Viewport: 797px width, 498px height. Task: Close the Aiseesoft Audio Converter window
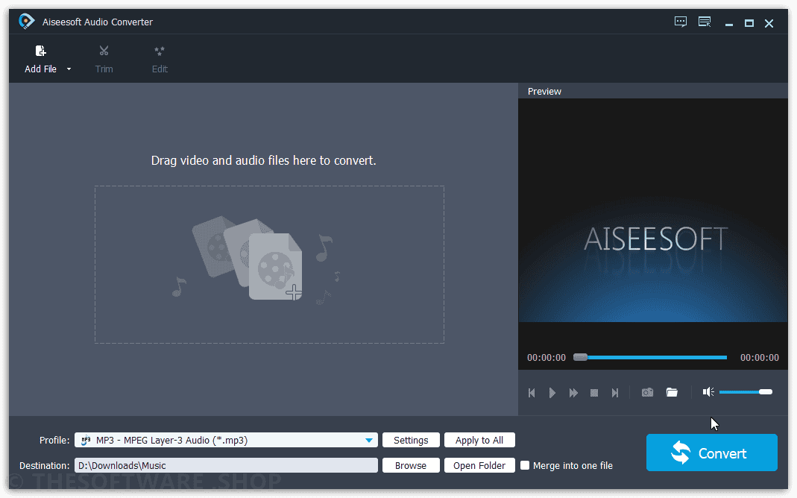coord(769,23)
